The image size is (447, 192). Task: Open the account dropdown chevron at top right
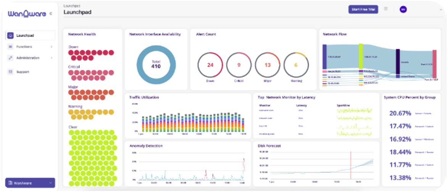pos(441,10)
